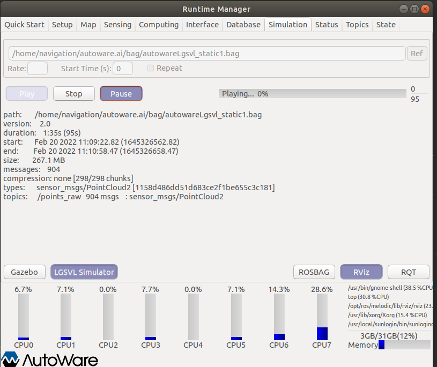
Task: Click the '/usr/bin/gnome-shell' process entry
Action: click(390, 288)
